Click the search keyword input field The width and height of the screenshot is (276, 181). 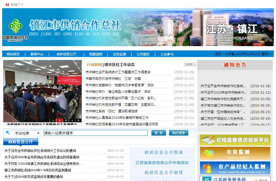coord(95,133)
